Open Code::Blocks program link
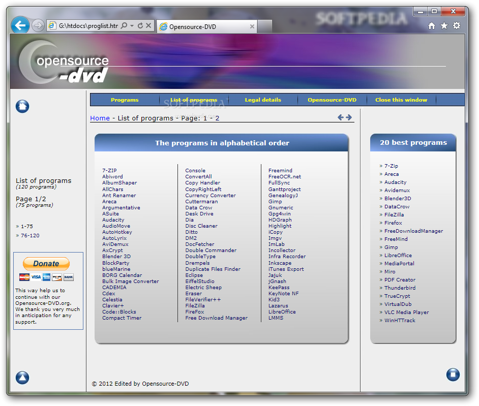Image resolution: width=479 pixels, height=406 pixels. pyautogui.click(x=119, y=311)
